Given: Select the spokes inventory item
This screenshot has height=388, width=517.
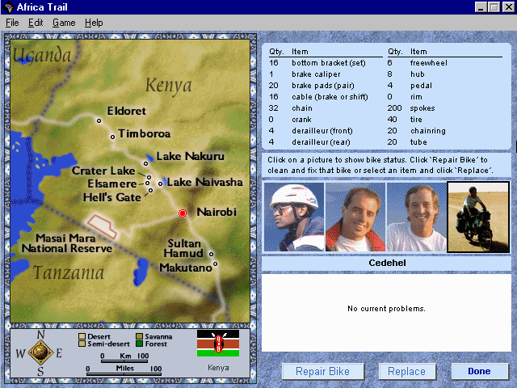Looking at the screenshot, I should pos(444,108).
